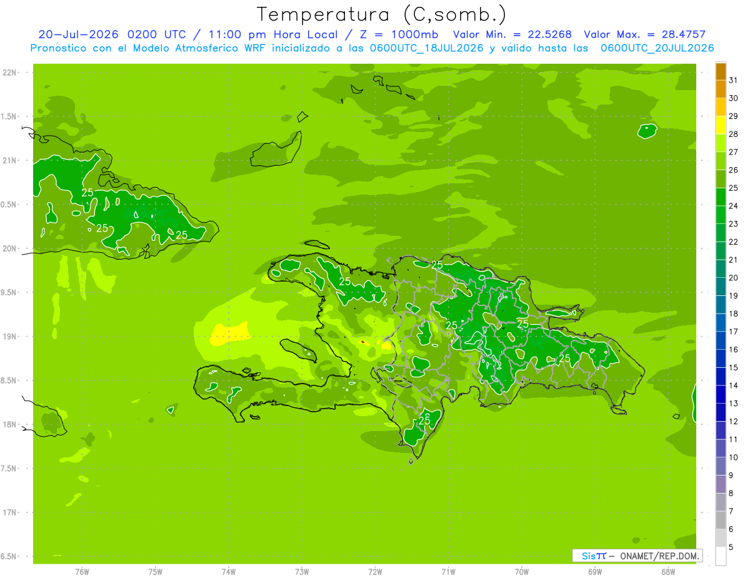
Task: Click the colorbar label '18'
Action: pos(734,314)
